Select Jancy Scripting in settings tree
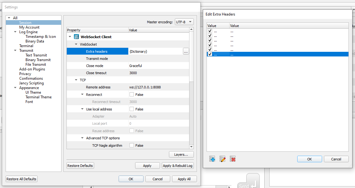355x188 pixels. click(31, 83)
